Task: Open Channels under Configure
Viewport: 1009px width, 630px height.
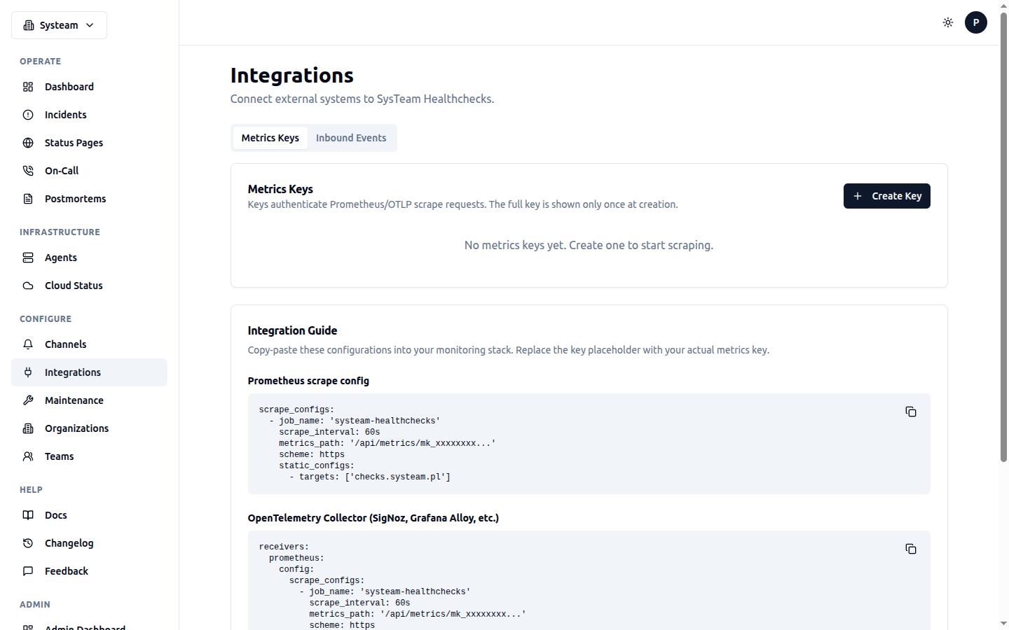Action: click(89, 344)
